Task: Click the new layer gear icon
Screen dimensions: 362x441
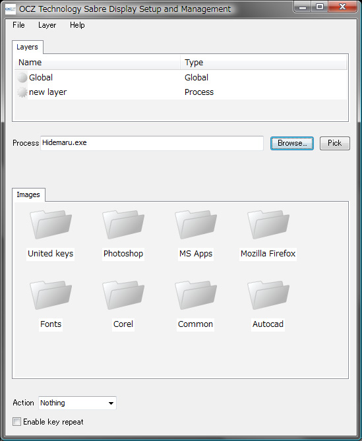Action: (22, 92)
